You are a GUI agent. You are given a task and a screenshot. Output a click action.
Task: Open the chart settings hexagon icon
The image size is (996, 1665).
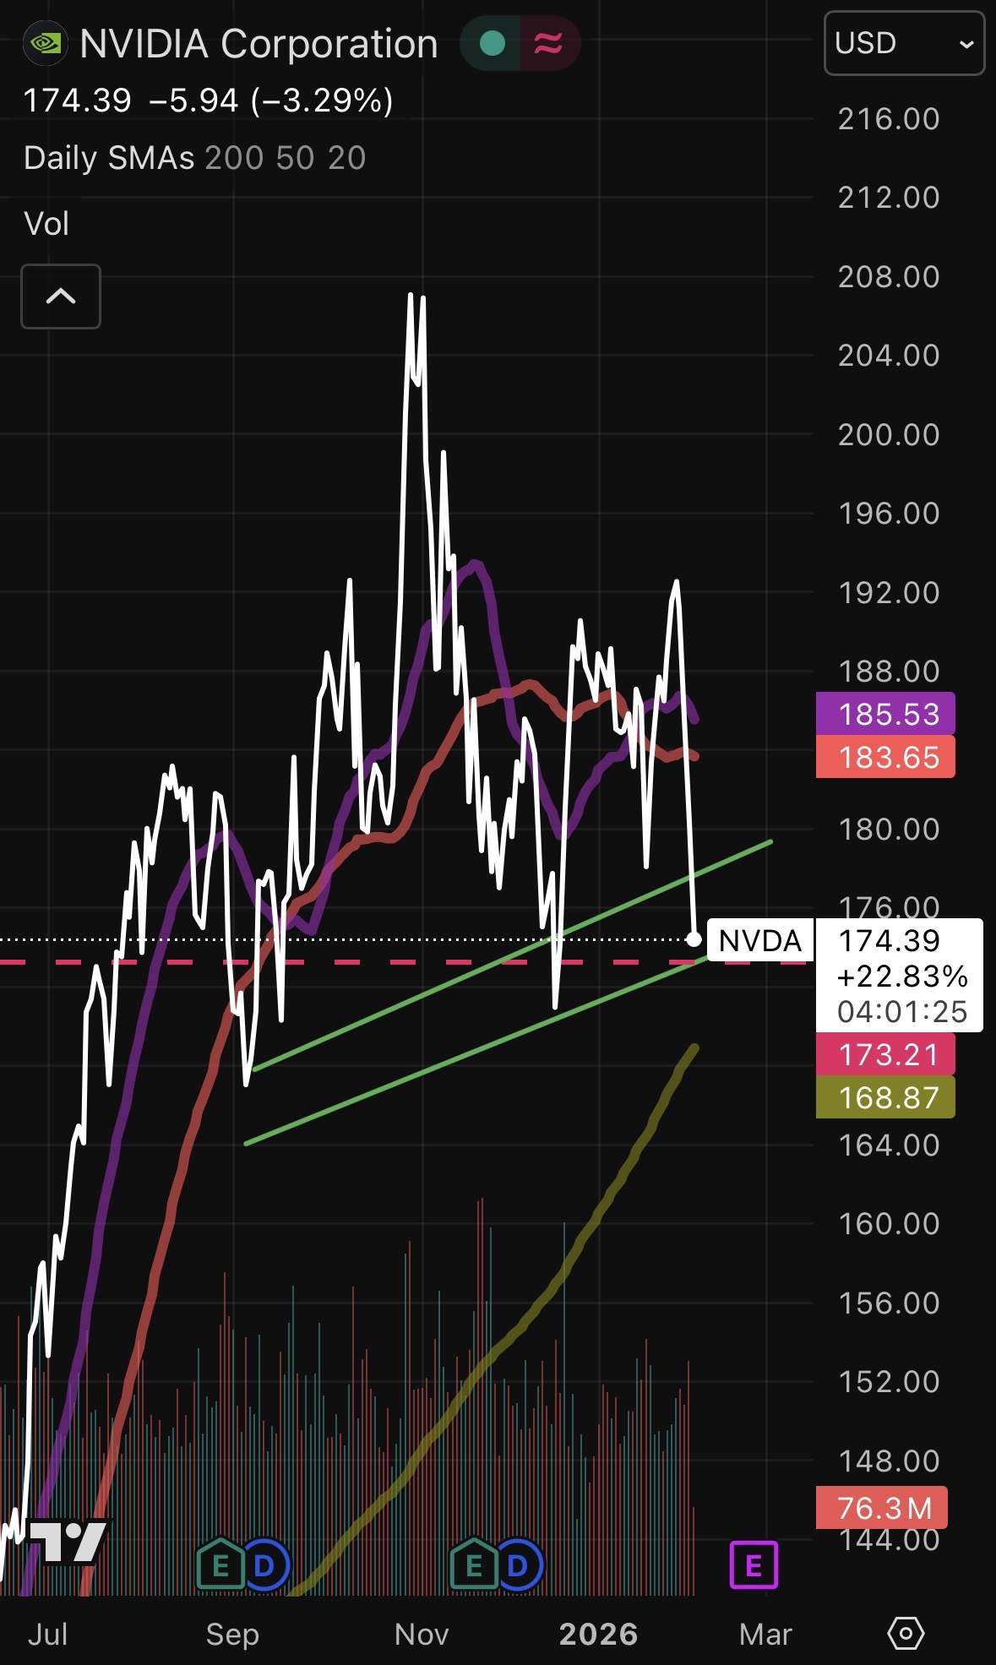pos(906,1634)
